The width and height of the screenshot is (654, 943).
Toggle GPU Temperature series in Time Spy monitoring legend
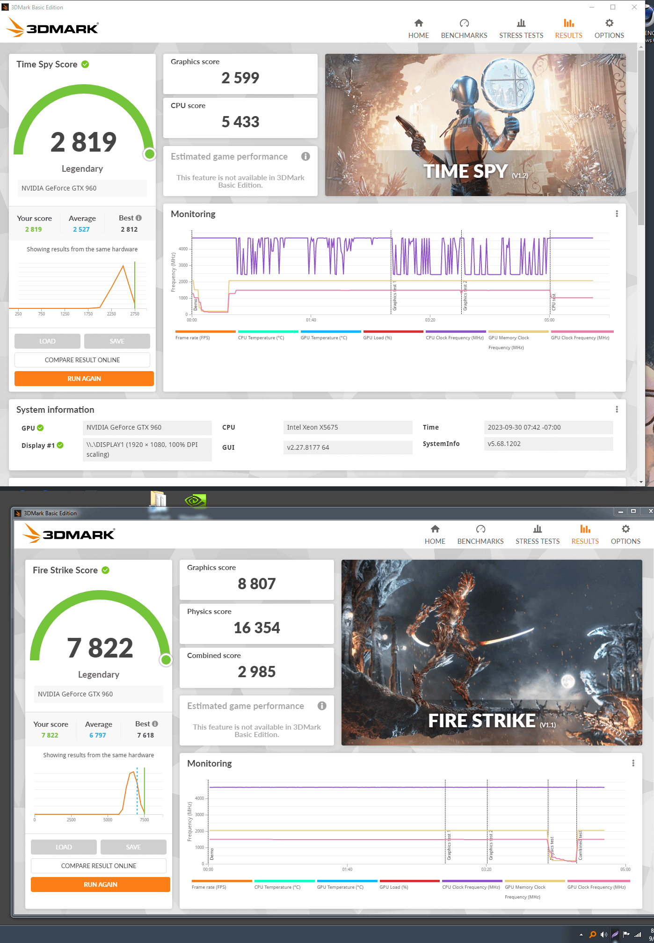coord(331,335)
